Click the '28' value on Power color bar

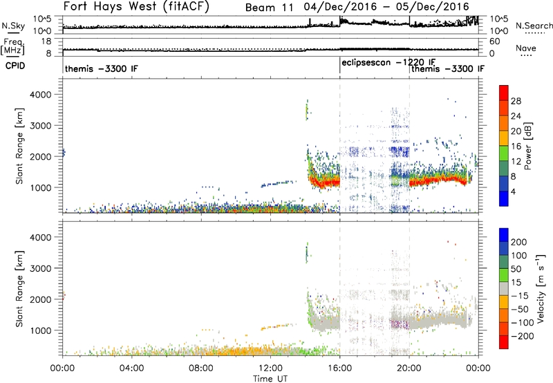516,101
